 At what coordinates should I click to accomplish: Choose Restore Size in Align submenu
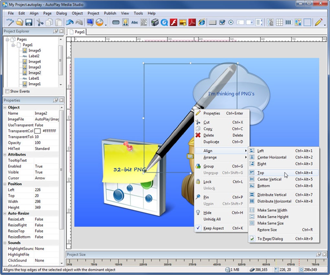[x=284, y=230]
